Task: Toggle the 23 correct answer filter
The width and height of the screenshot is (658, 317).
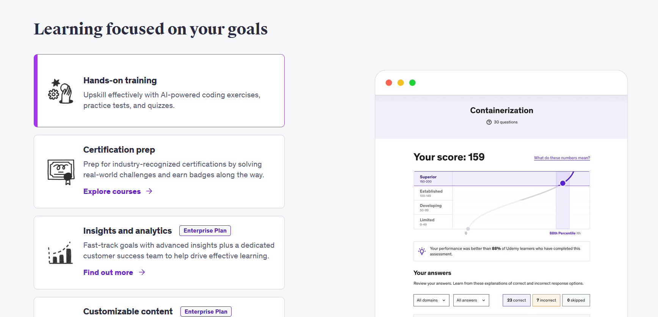Action: [x=517, y=300]
